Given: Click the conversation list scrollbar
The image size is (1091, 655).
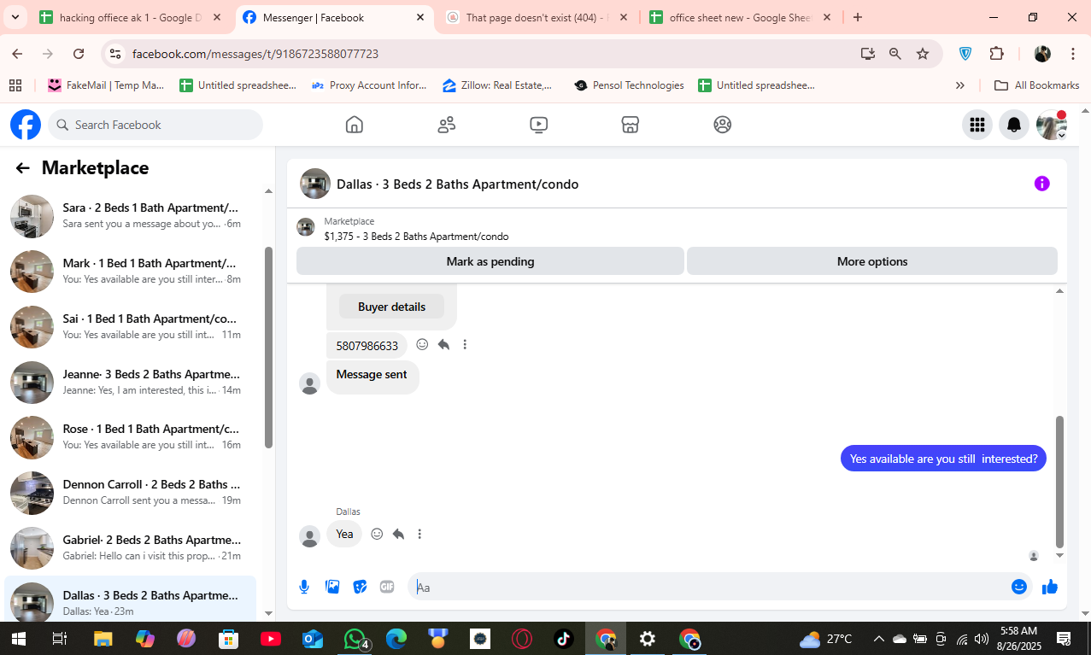Looking at the screenshot, I should click(x=268, y=348).
